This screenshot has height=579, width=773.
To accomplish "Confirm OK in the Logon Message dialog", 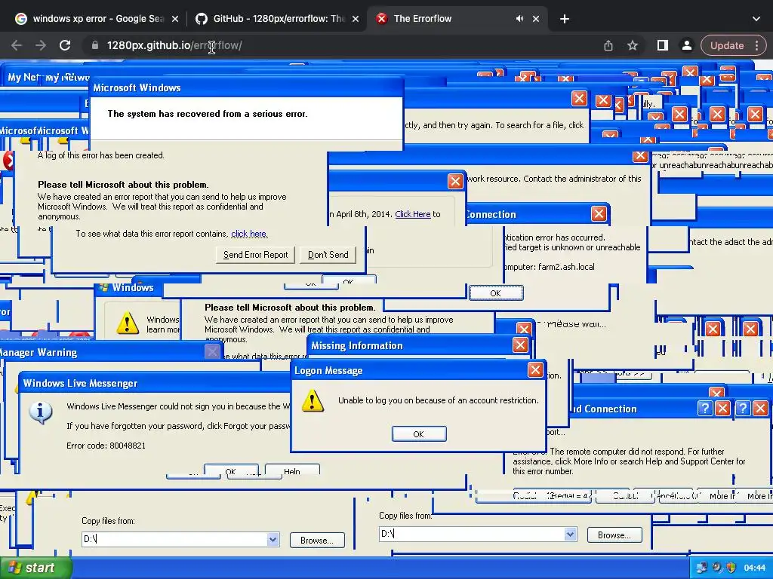I will [x=418, y=433].
